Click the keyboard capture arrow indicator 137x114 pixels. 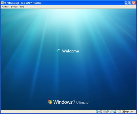(x=123, y=111)
